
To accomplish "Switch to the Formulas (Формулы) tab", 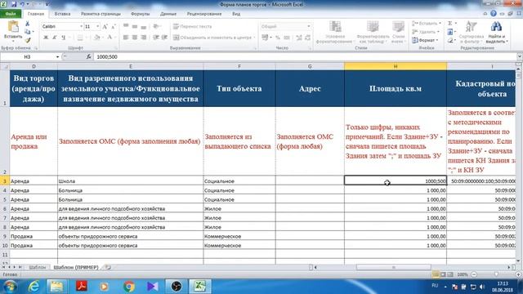I will 140,14.
